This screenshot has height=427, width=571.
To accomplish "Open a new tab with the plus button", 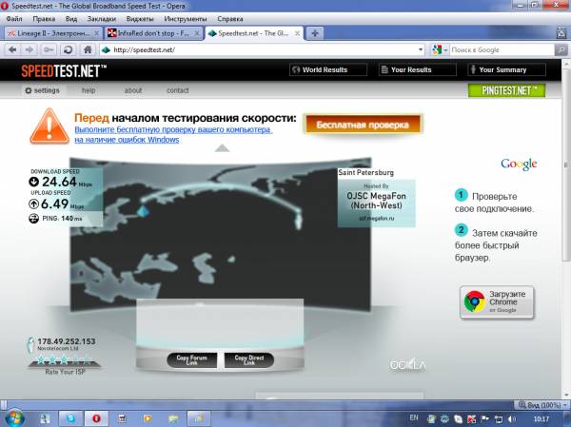I will (315, 33).
